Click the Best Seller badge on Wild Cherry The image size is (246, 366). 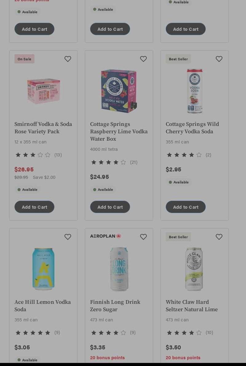point(178,59)
